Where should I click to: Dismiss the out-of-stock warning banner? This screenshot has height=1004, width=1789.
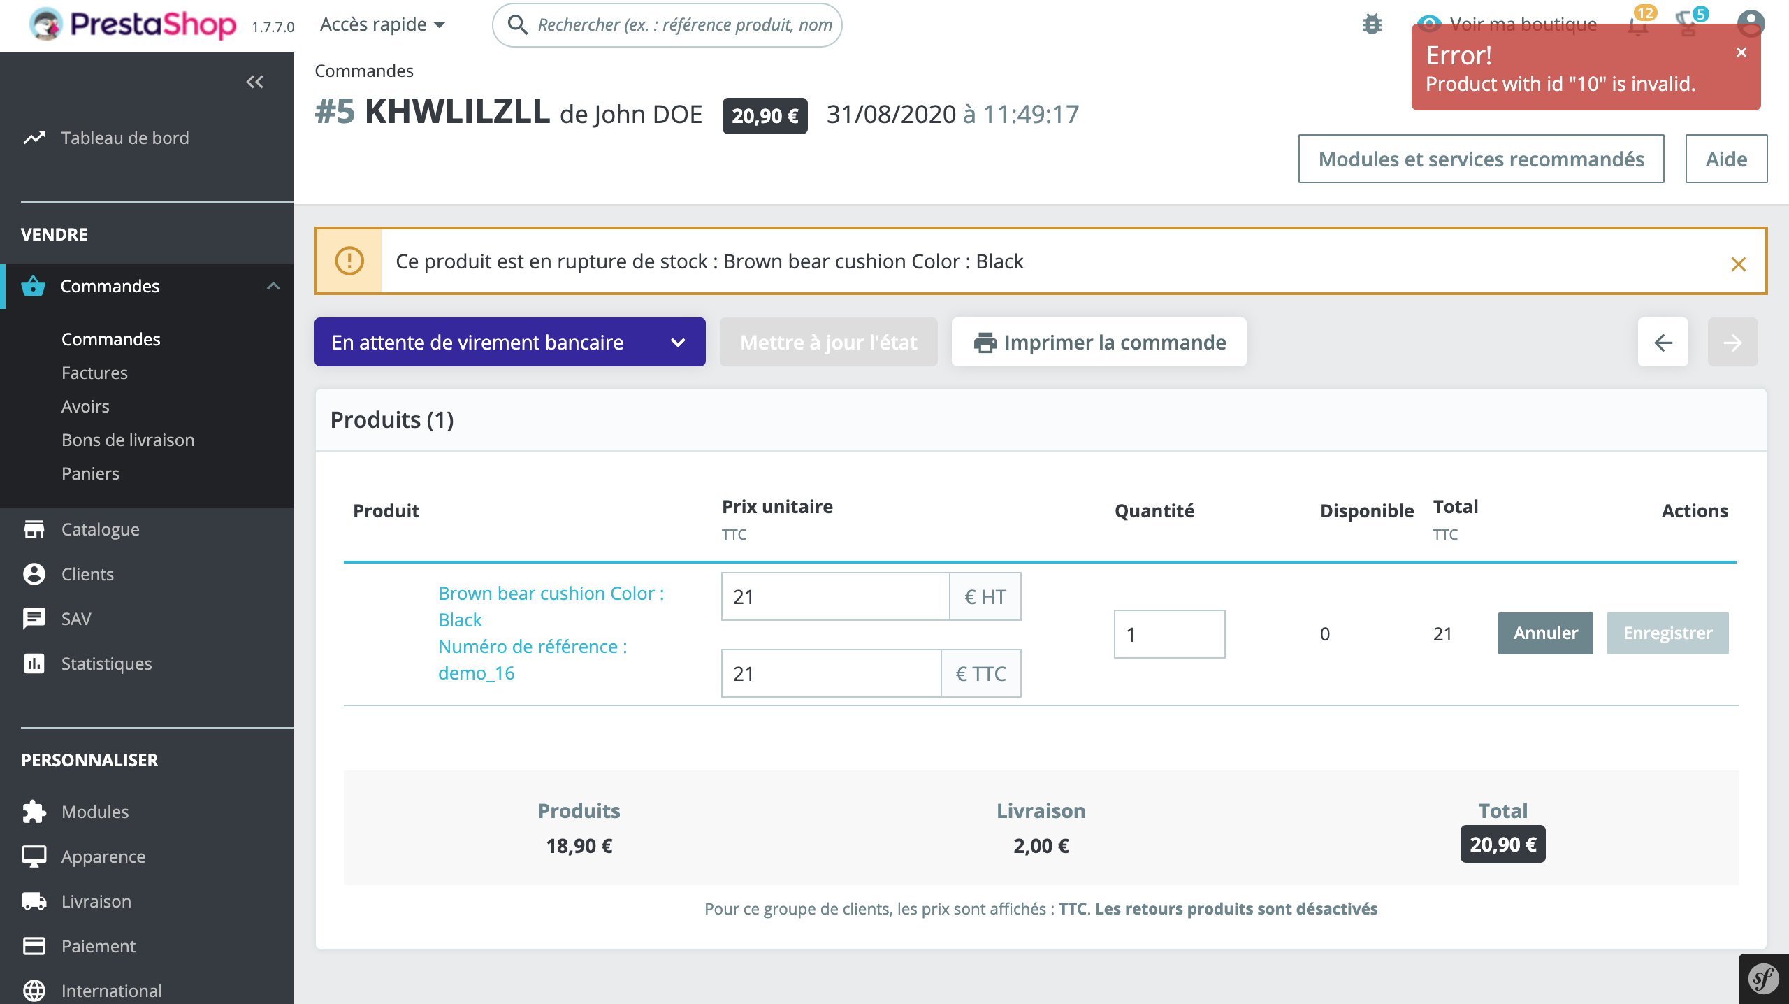pos(1738,264)
